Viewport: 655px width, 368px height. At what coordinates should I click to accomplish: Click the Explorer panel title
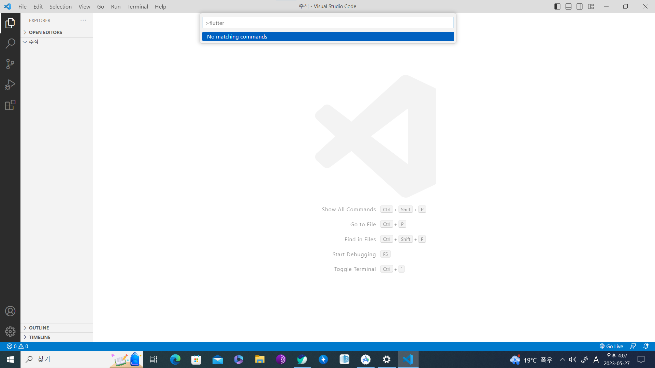tap(40, 20)
